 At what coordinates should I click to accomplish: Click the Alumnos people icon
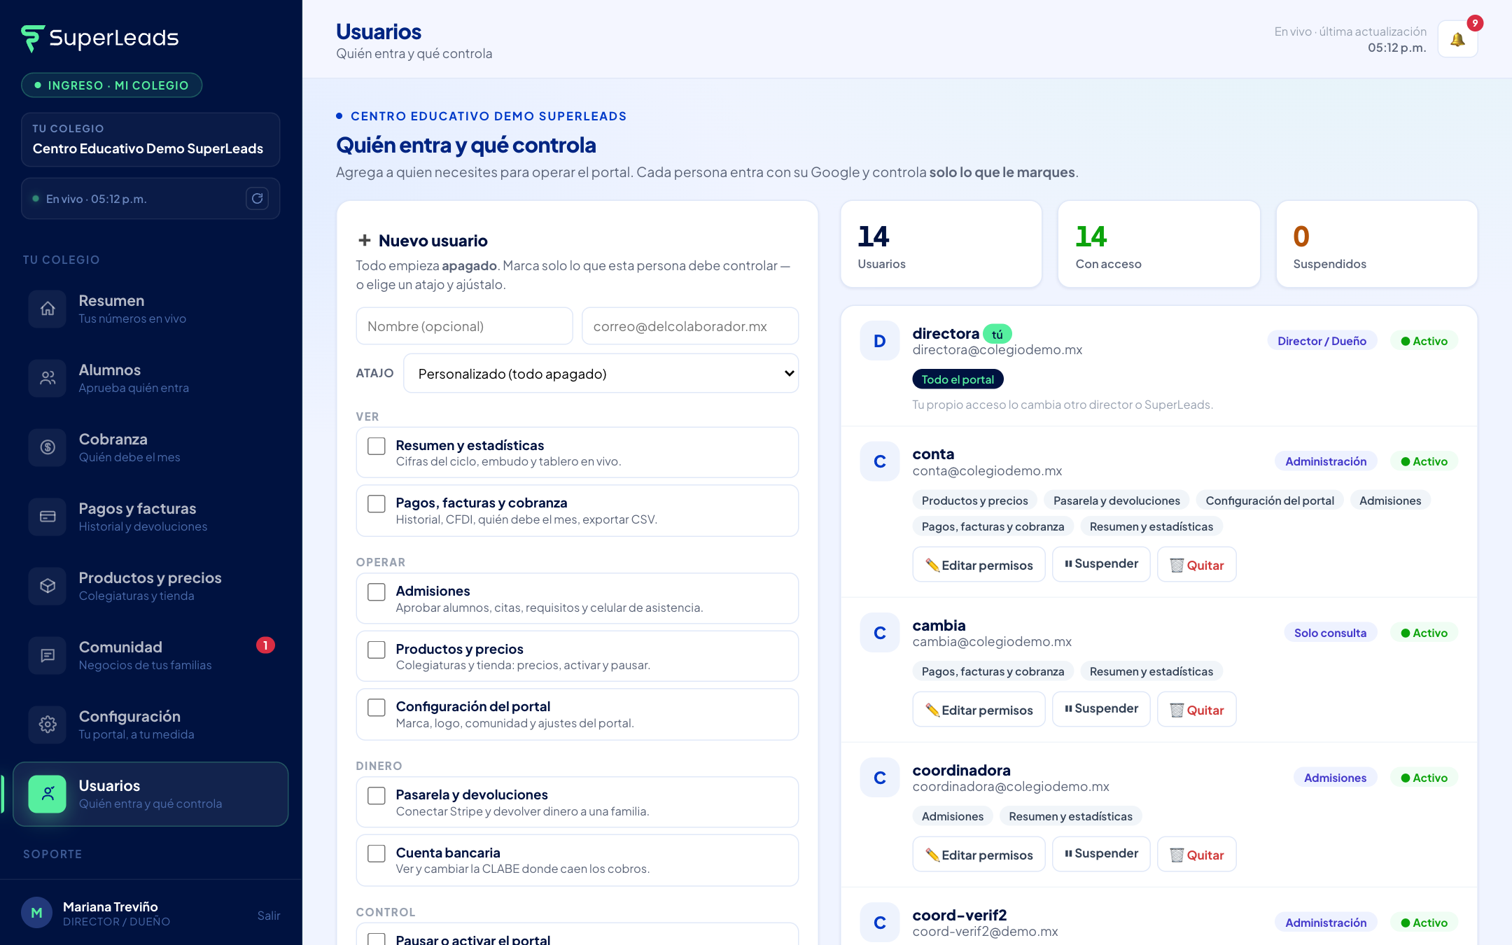tap(48, 378)
